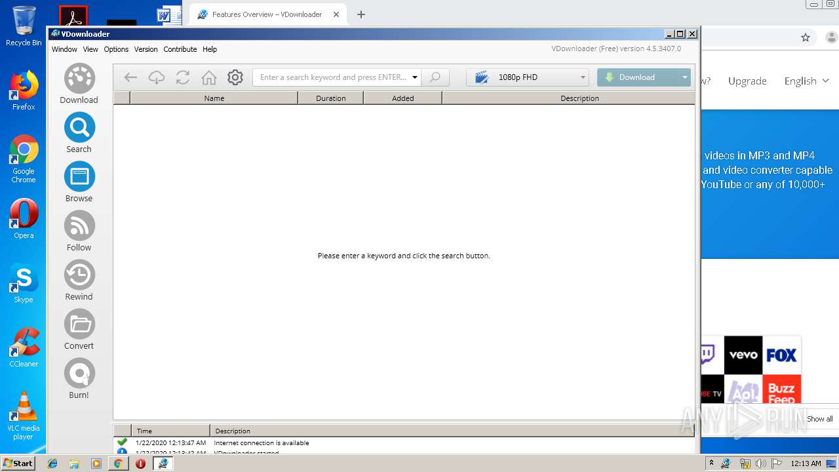Open the Contribute menu

click(180, 49)
